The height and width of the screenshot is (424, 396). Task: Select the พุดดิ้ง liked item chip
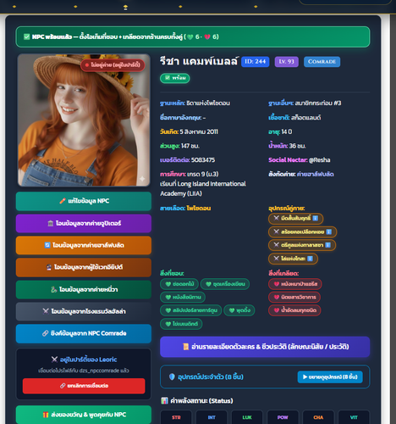pyautogui.click(x=239, y=310)
